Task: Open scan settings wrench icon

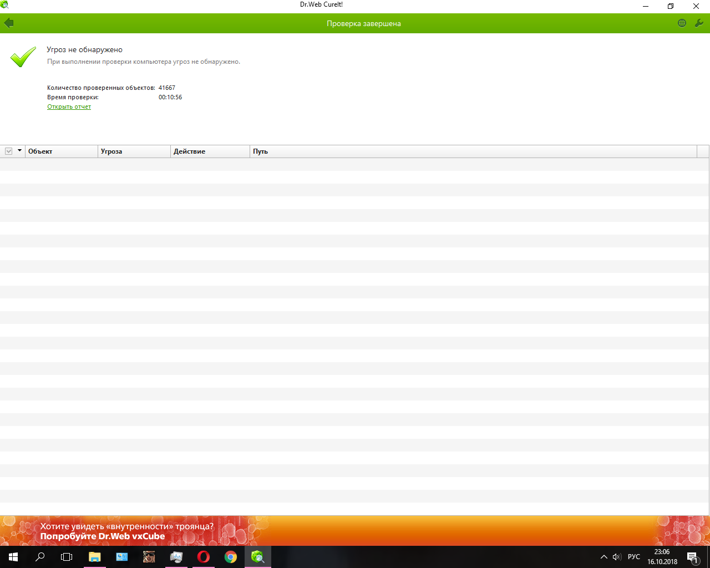Action: point(699,23)
